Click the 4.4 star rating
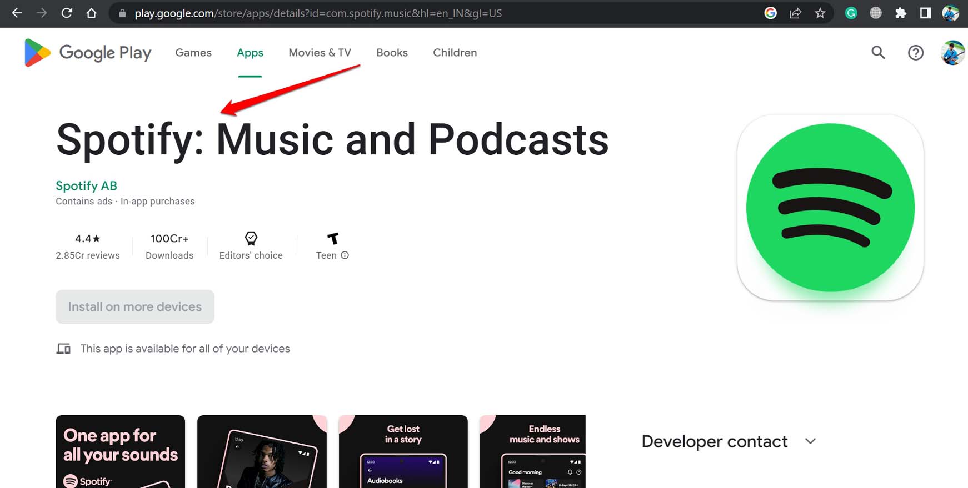The width and height of the screenshot is (968, 488). [88, 238]
